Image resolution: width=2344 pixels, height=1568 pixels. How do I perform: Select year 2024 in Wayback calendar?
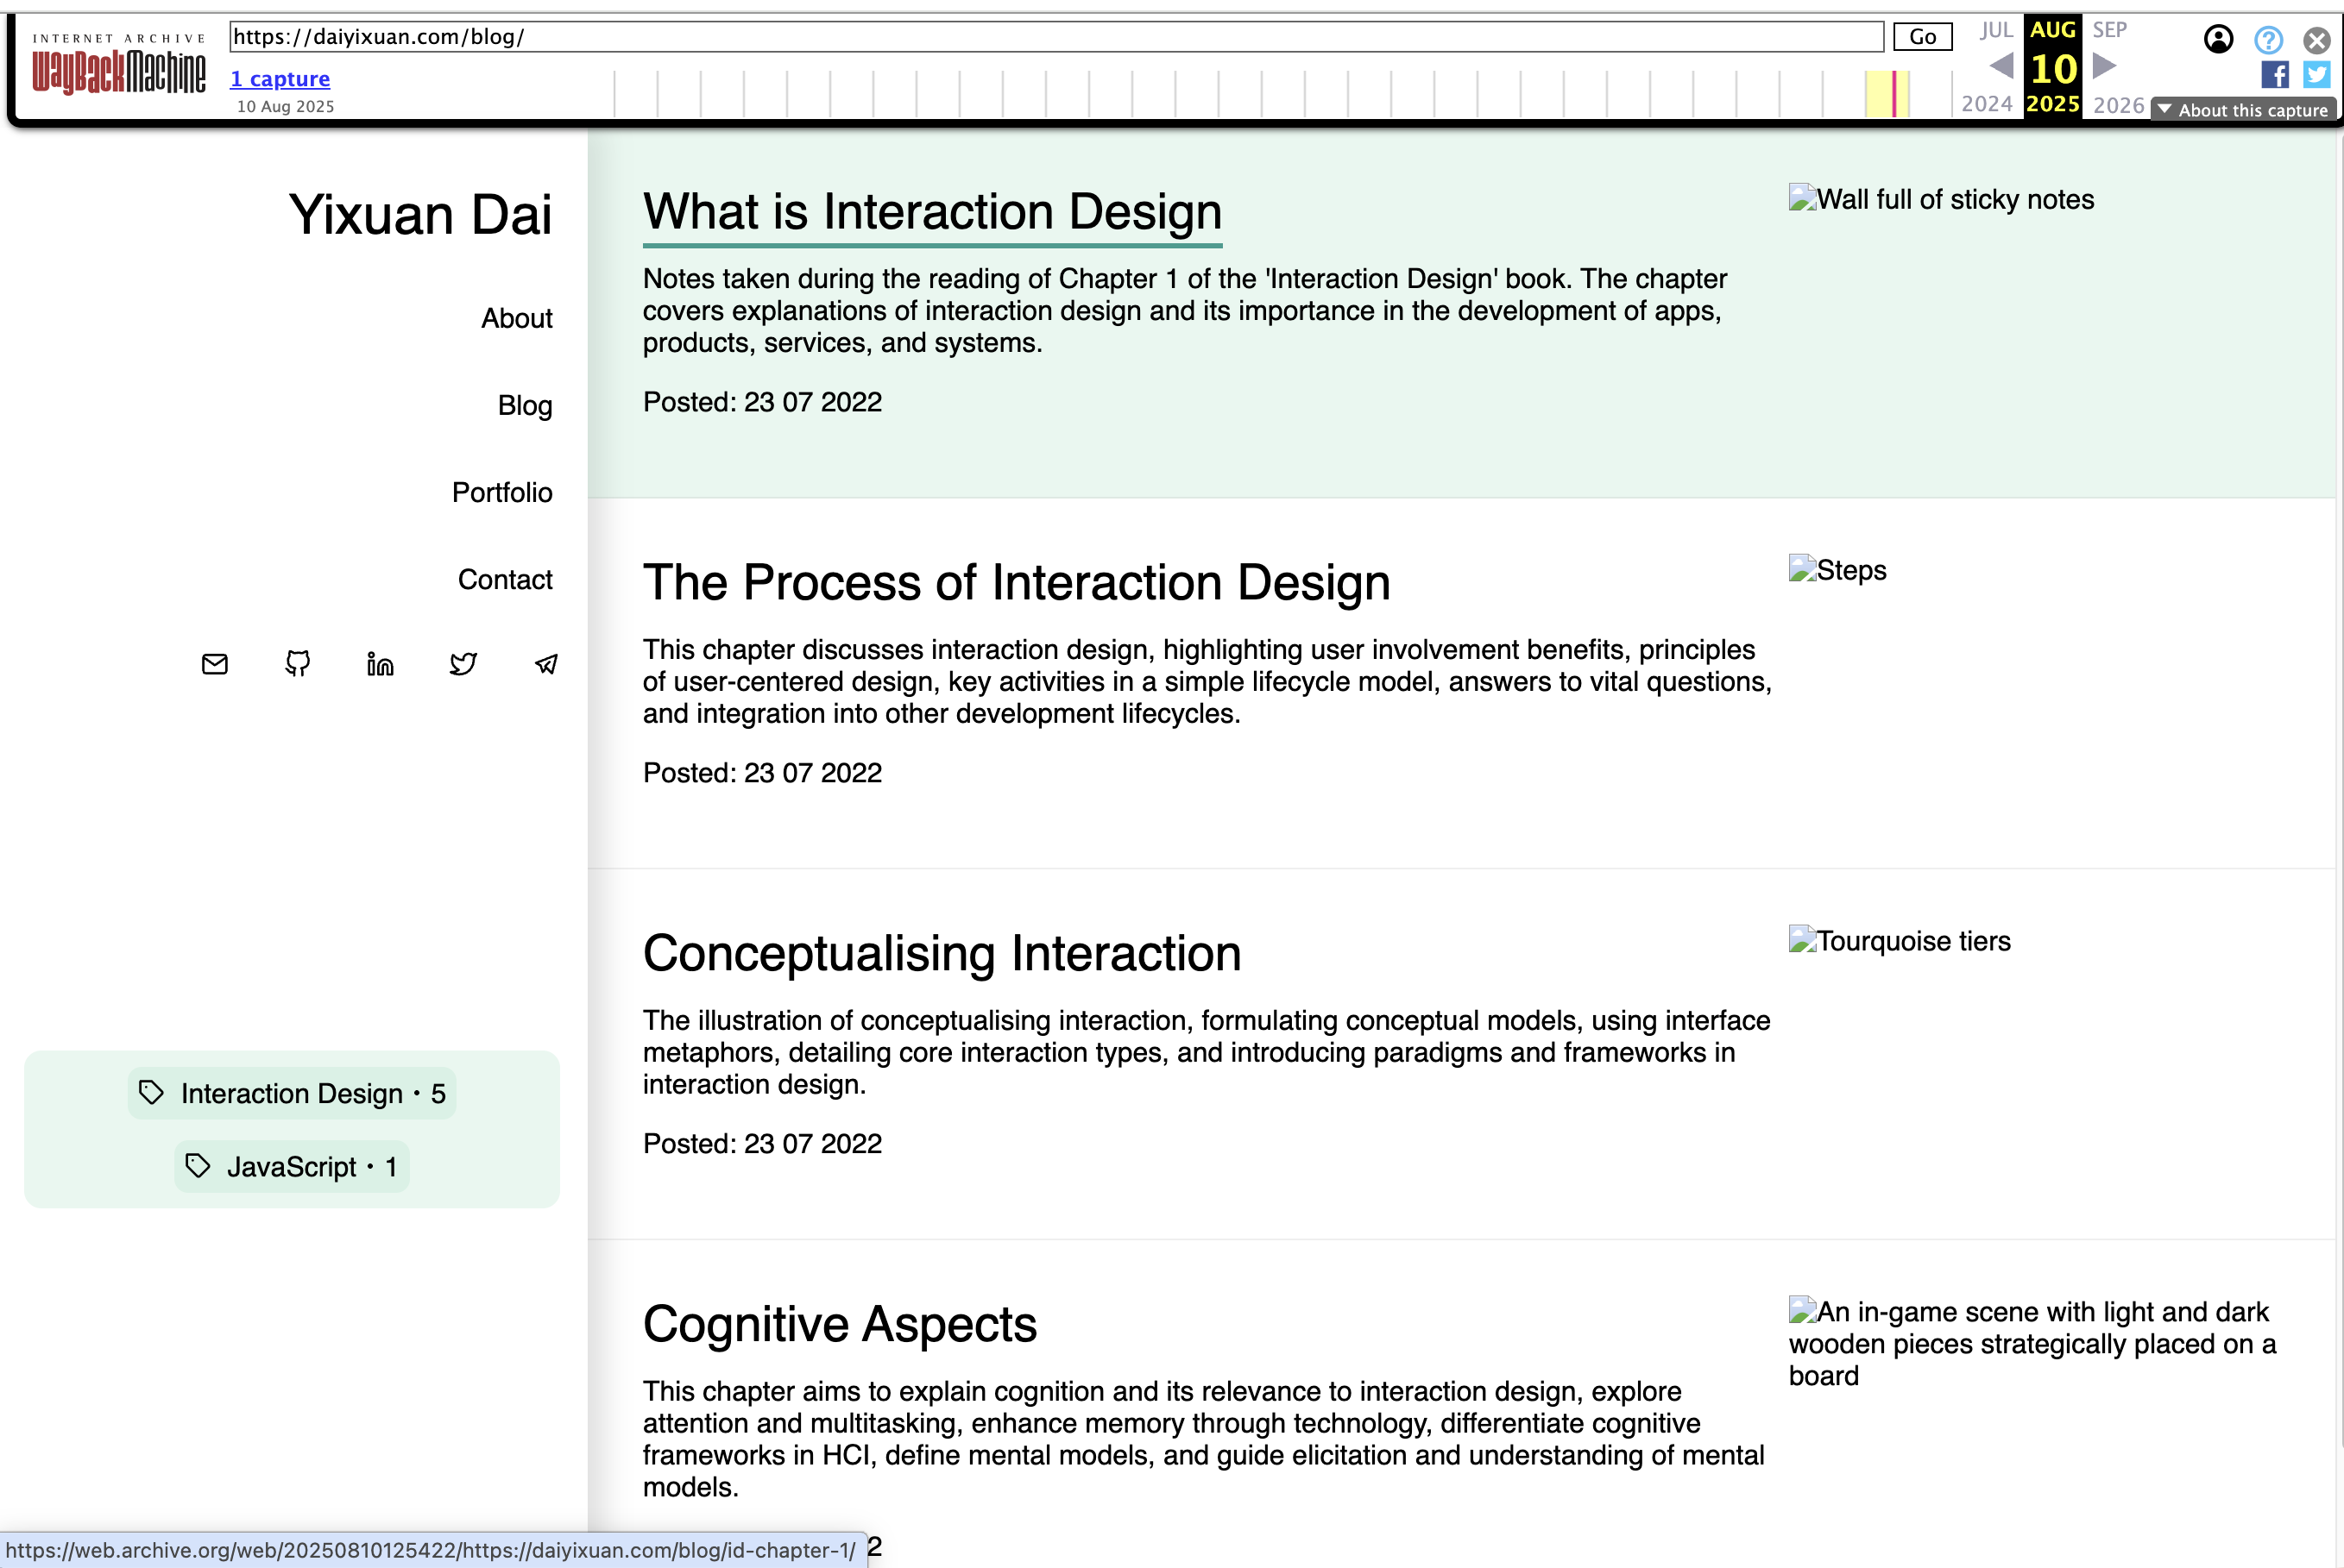click(1987, 104)
